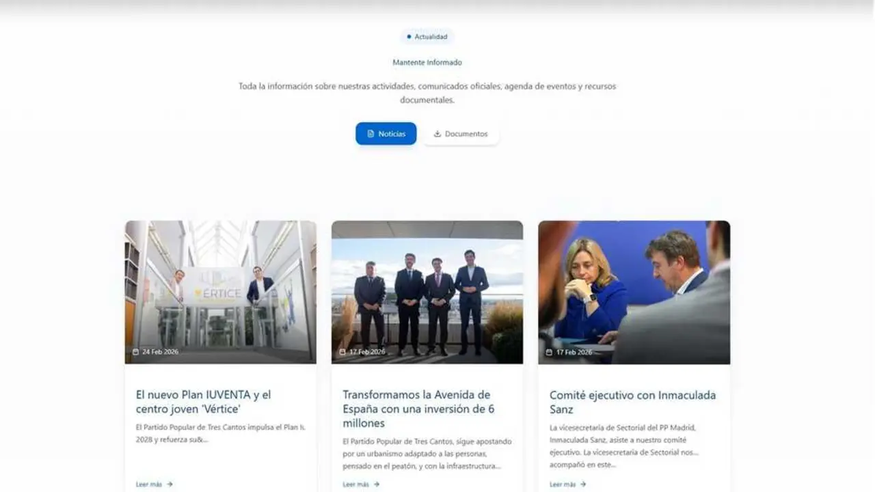875x492 pixels.
Task: Switch to the Documentos tab
Action: (x=461, y=134)
